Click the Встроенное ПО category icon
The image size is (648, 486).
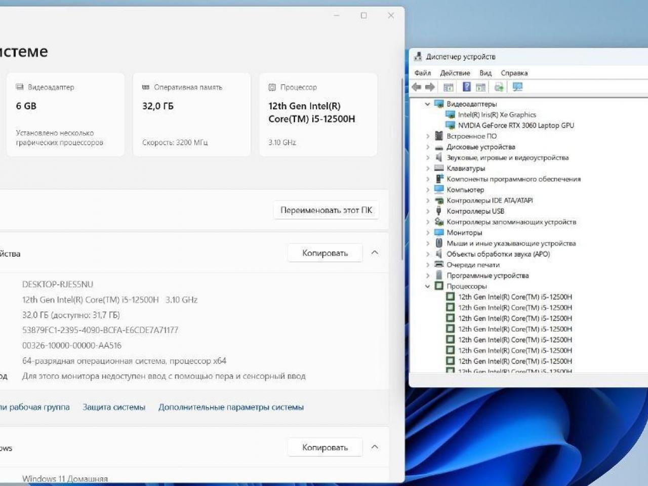point(439,136)
